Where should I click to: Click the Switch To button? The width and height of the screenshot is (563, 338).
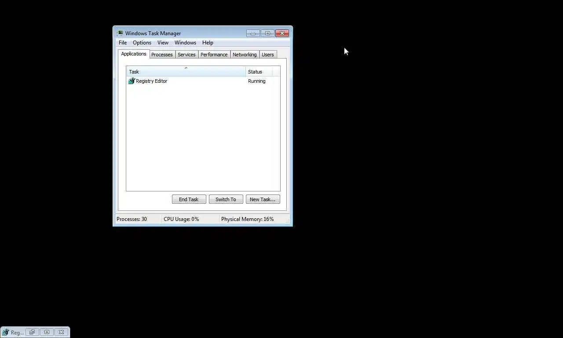click(226, 199)
